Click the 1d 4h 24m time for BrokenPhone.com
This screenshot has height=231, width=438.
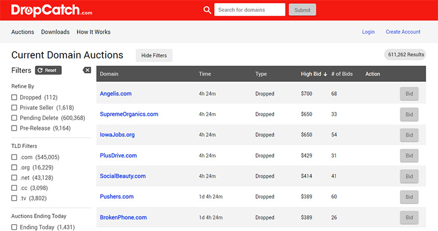[x=211, y=218]
